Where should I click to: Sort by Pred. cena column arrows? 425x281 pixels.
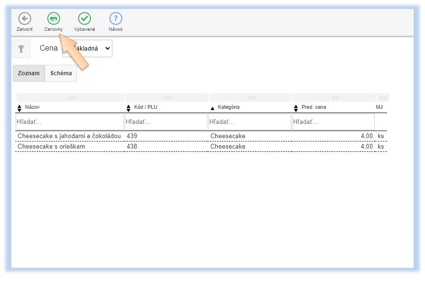tap(296, 107)
